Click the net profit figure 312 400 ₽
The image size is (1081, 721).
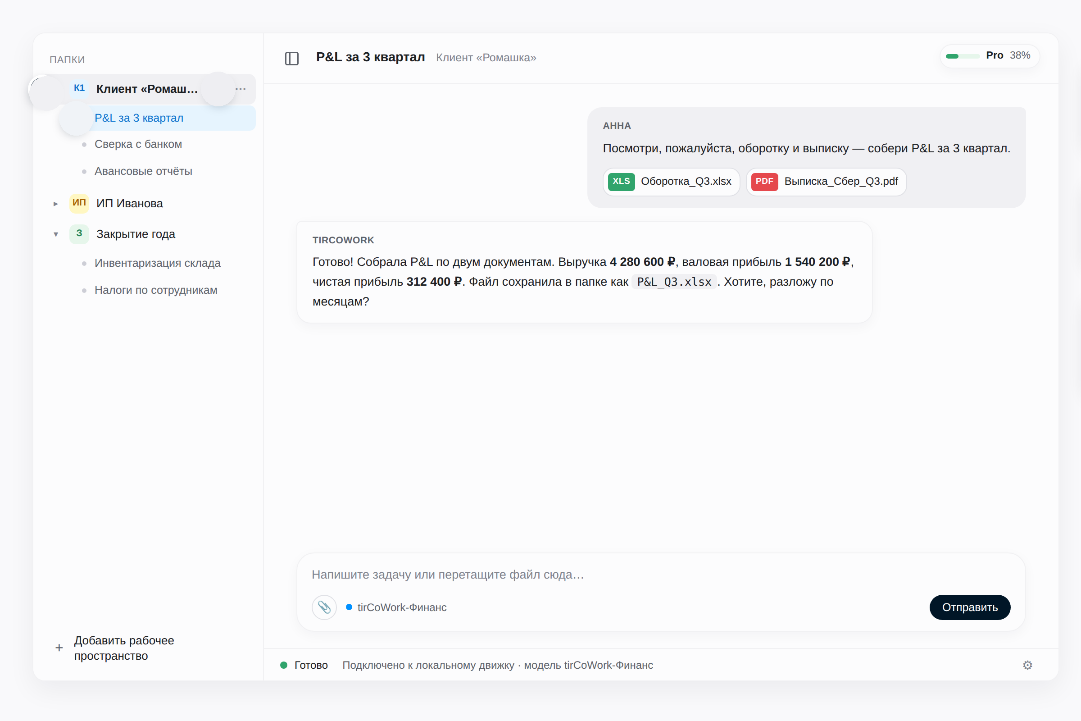coord(434,281)
